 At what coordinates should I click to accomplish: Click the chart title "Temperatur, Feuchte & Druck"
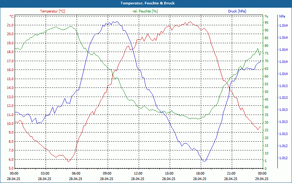(x=147, y=3)
